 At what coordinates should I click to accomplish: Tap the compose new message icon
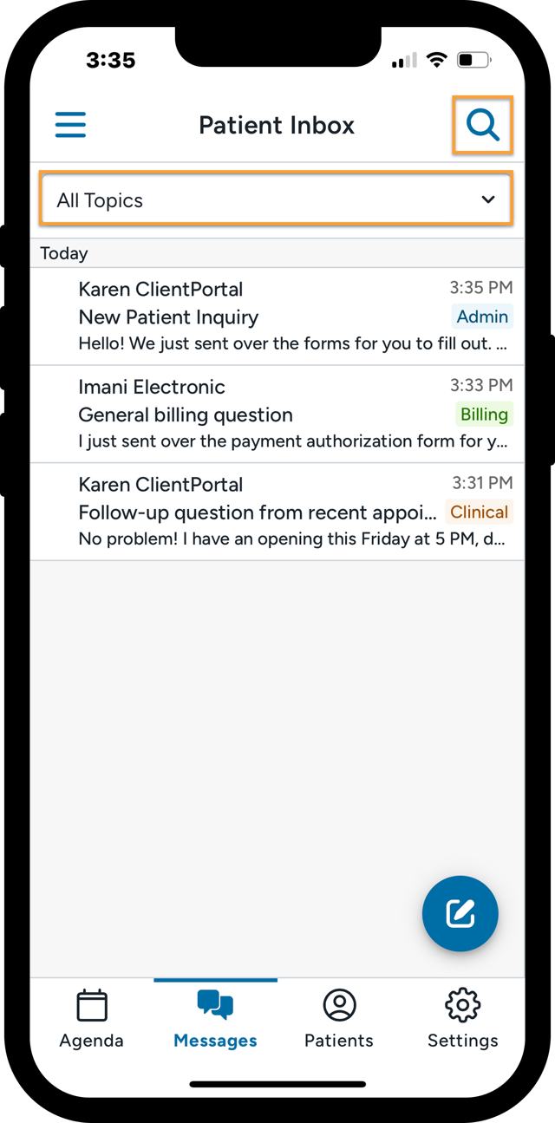click(x=460, y=913)
